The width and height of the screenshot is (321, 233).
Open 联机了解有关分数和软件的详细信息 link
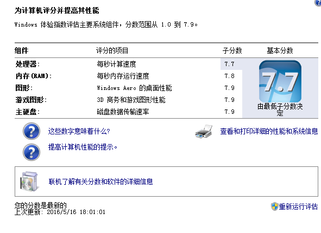[100, 182]
